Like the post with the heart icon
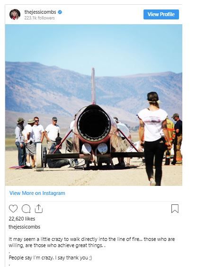The image size is (206, 267). coord(13,209)
